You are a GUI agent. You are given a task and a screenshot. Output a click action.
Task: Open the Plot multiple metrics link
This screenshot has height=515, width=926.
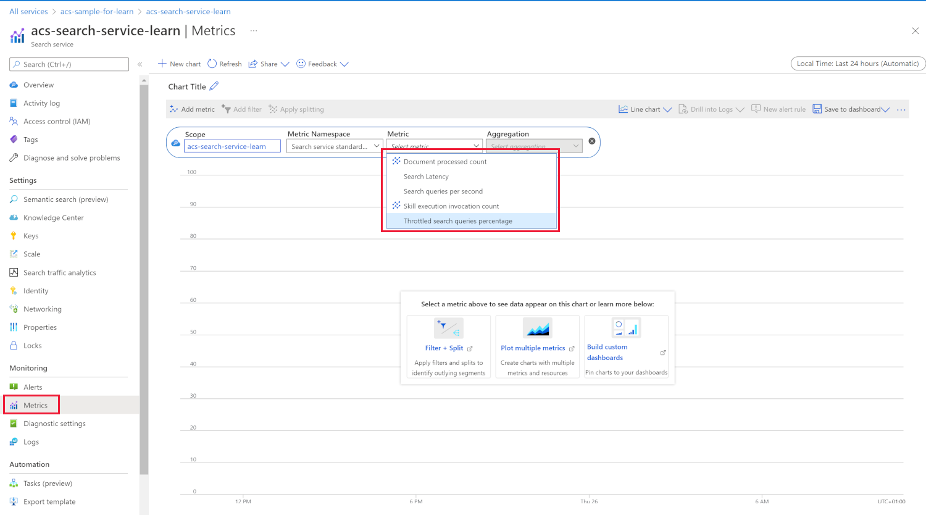click(538, 348)
